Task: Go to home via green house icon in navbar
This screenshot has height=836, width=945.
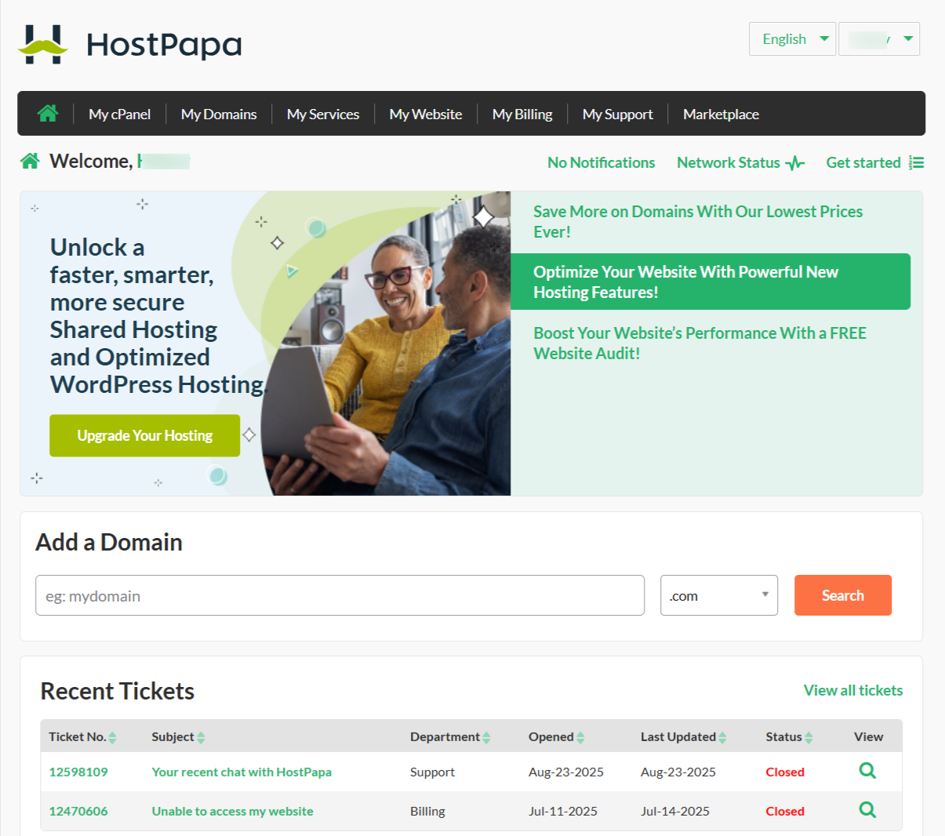Action: click(48, 114)
